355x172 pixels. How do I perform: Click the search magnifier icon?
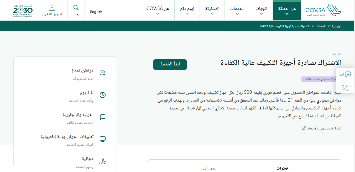coord(76,8)
